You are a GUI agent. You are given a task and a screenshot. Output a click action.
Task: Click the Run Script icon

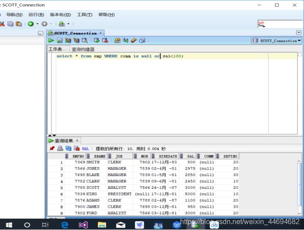59,40
